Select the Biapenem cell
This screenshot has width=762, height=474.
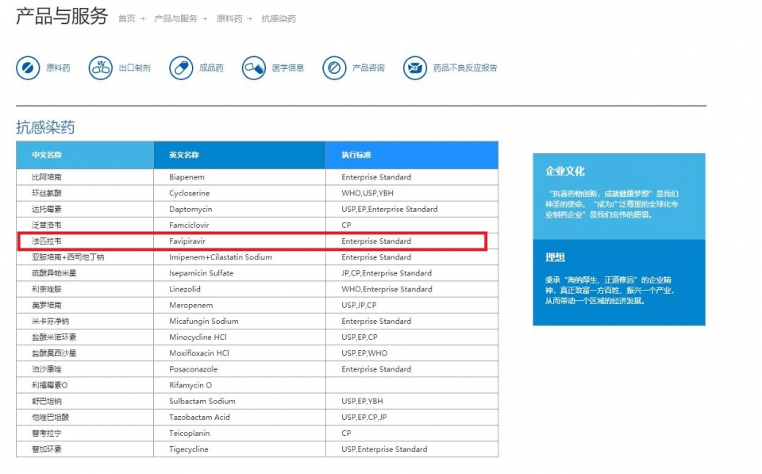(x=240, y=177)
